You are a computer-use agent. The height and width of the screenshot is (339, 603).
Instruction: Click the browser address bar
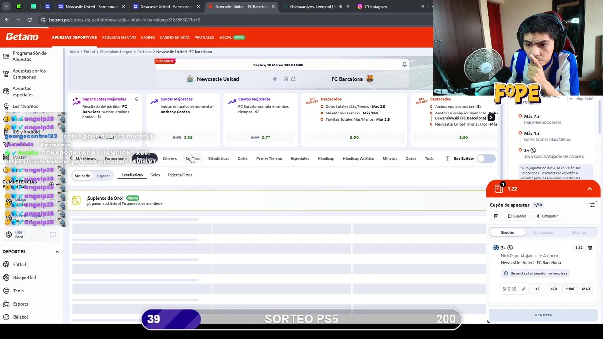236,20
